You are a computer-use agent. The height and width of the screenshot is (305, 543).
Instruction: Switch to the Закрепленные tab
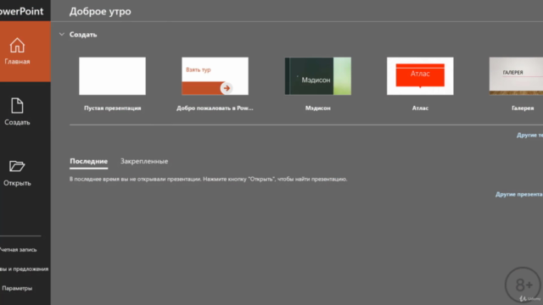click(144, 161)
